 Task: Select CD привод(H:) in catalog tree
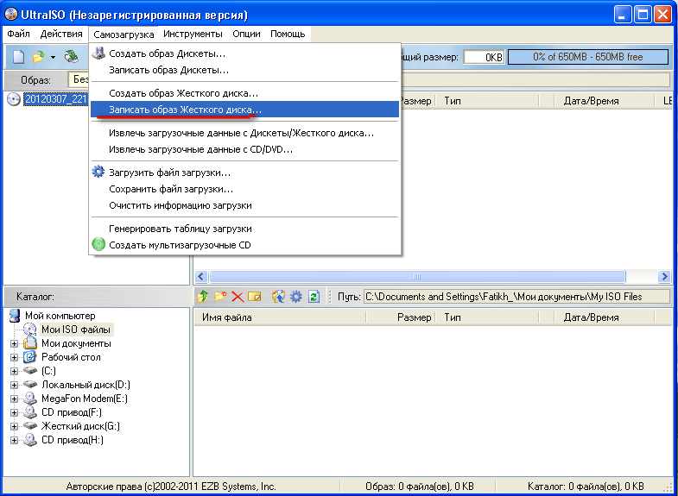pyautogui.click(x=73, y=440)
